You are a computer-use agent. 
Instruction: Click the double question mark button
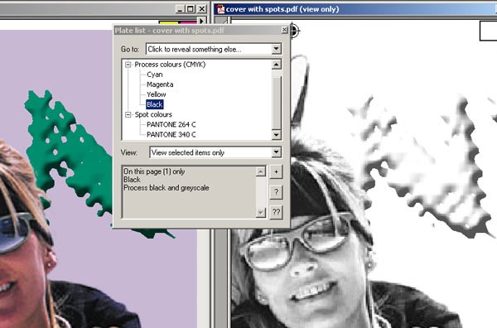tap(276, 212)
